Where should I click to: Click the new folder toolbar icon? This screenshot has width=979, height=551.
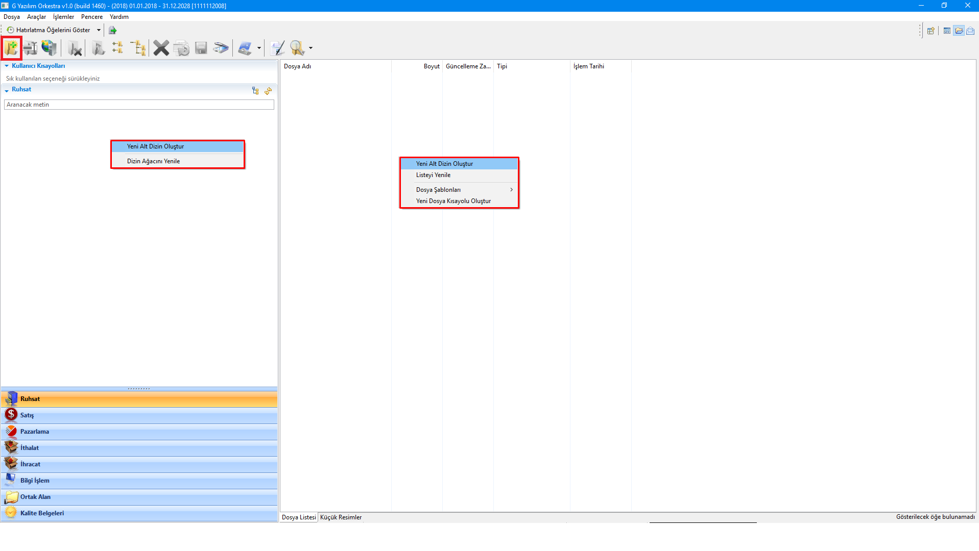pos(11,48)
